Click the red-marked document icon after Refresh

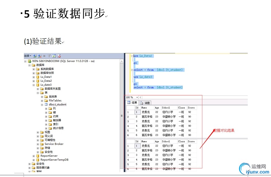click(x=59, y=56)
